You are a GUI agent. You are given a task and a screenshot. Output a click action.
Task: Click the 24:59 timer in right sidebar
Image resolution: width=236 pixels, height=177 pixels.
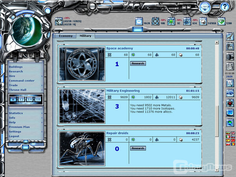pyautogui.click(x=229, y=76)
